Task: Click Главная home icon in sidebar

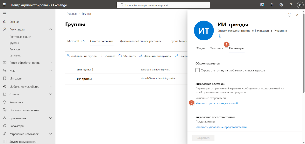Action: click(x=5, y=22)
